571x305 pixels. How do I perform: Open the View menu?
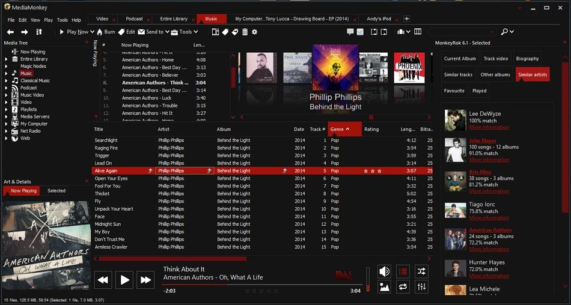[x=35, y=20]
